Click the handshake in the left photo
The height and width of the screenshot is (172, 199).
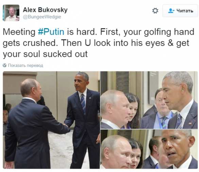tap(66, 125)
